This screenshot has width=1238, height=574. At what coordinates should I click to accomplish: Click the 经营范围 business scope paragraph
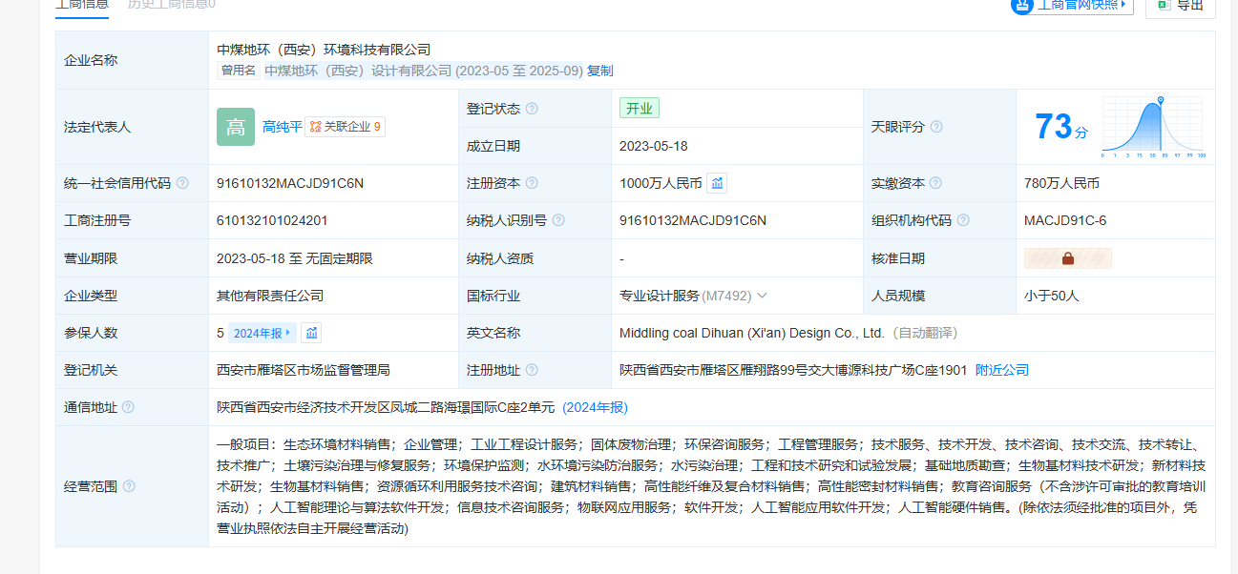click(x=711, y=486)
